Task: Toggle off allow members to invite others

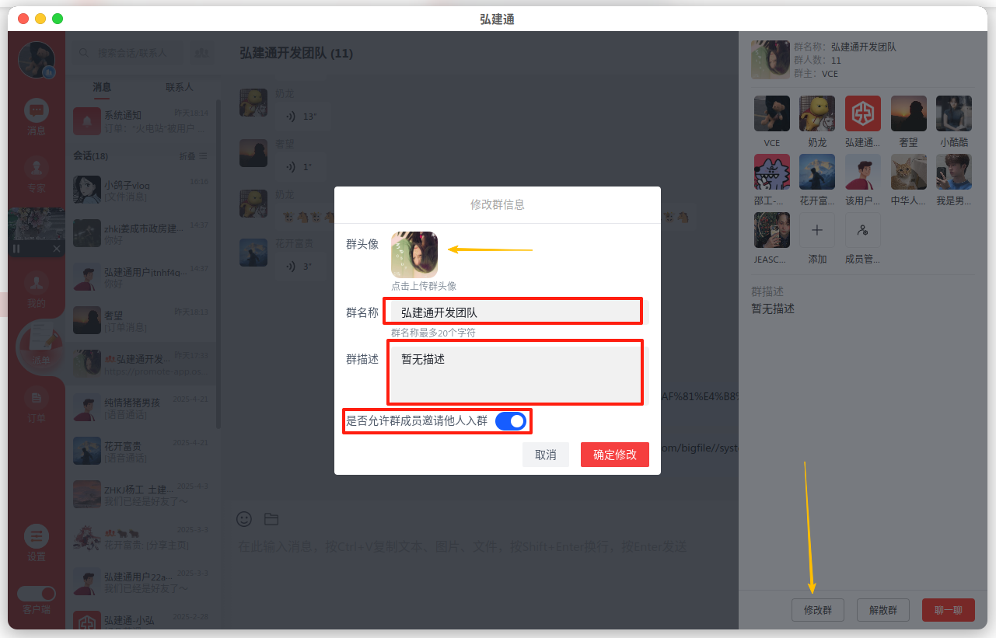Action: coord(510,421)
